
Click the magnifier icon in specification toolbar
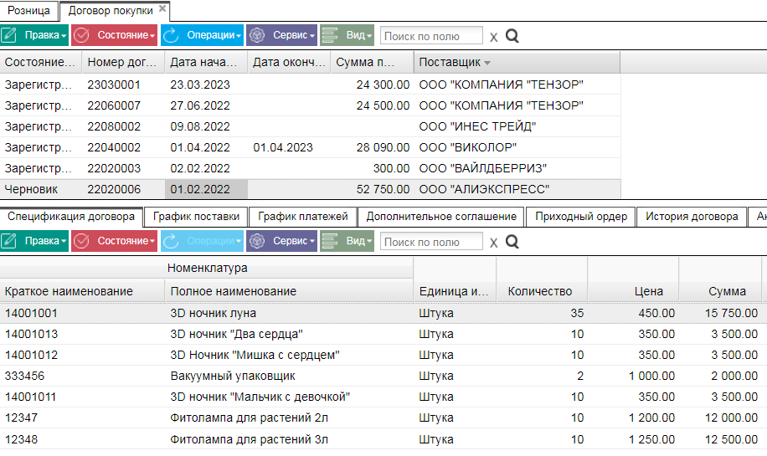point(512,242)
